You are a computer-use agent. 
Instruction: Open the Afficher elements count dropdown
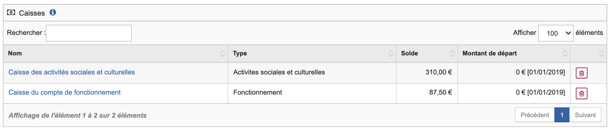[556, 33]
